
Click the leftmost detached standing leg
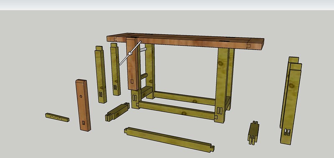pyautogui.click(x=101, y=75)
